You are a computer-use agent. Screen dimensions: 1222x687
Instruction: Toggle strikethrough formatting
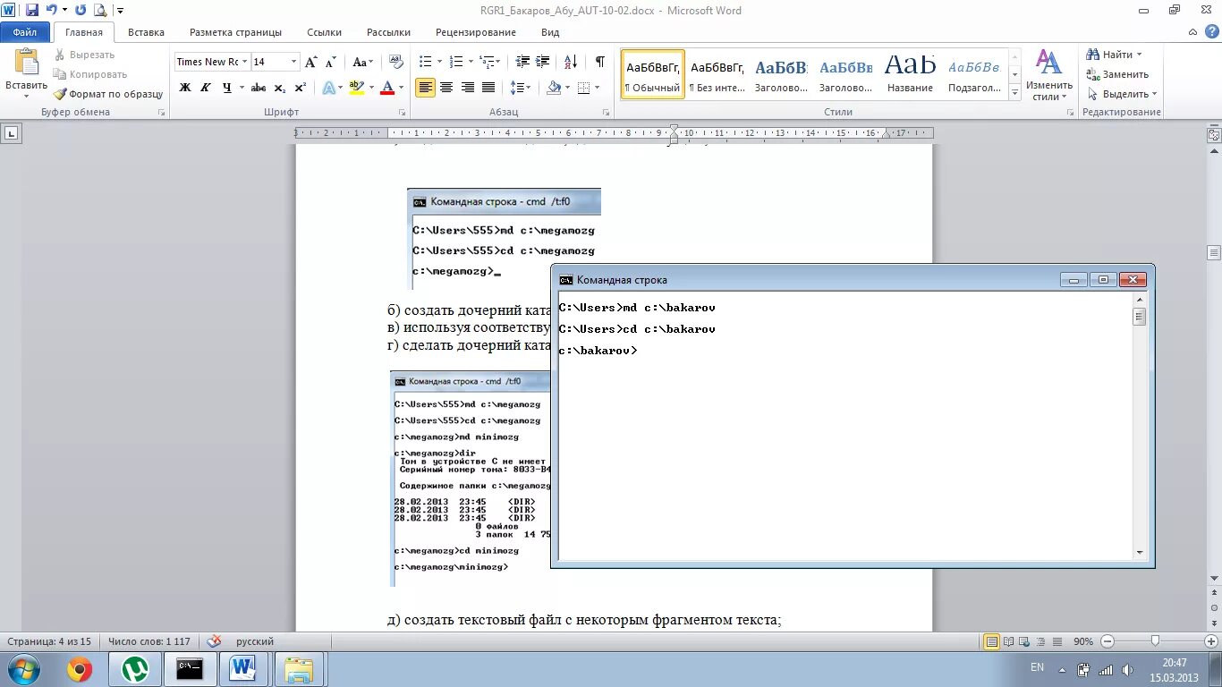259,88
